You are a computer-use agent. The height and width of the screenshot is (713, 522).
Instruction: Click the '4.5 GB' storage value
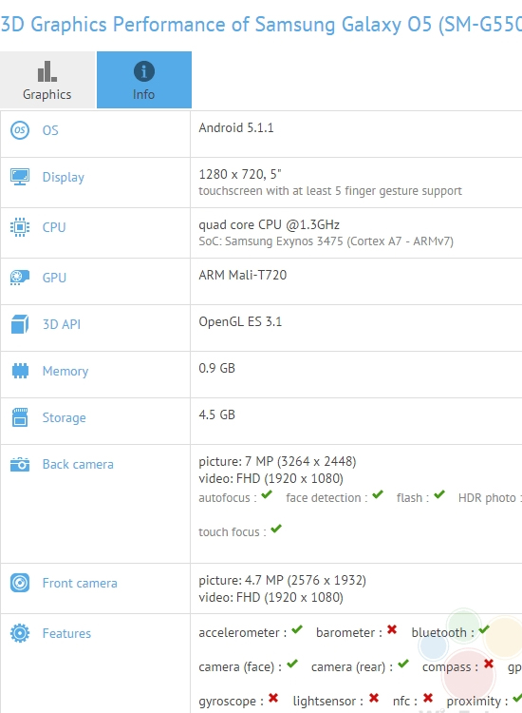pyautogui.click(x=217, y=414)
